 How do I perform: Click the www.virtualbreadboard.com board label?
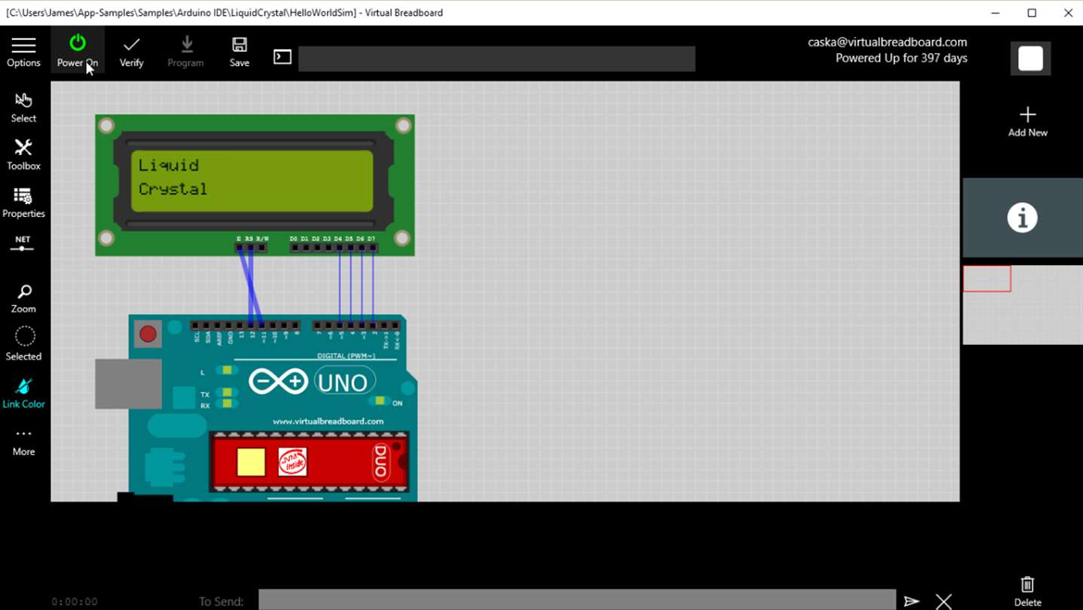coord(328,421)
